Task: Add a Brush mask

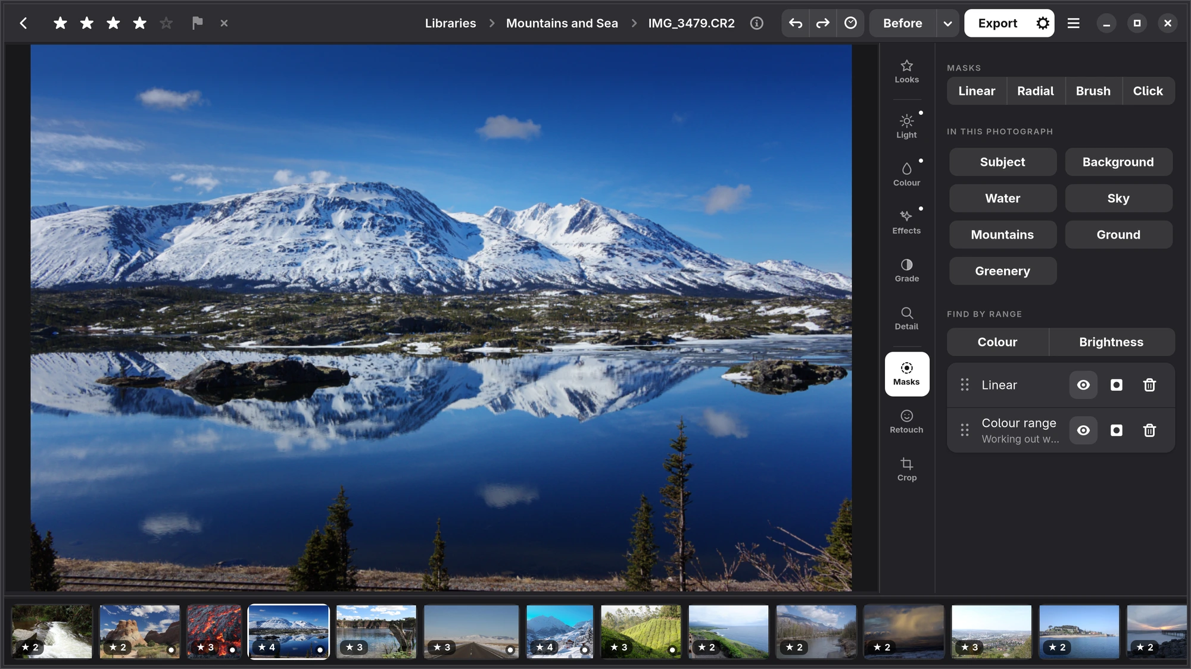Action: (1093, 91)
